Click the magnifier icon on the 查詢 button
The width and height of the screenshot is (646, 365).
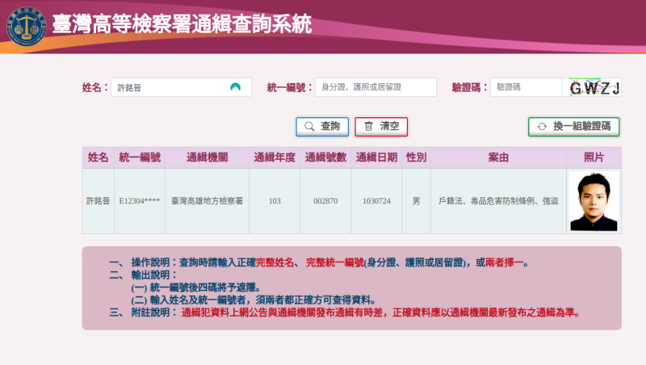(308, 127)
